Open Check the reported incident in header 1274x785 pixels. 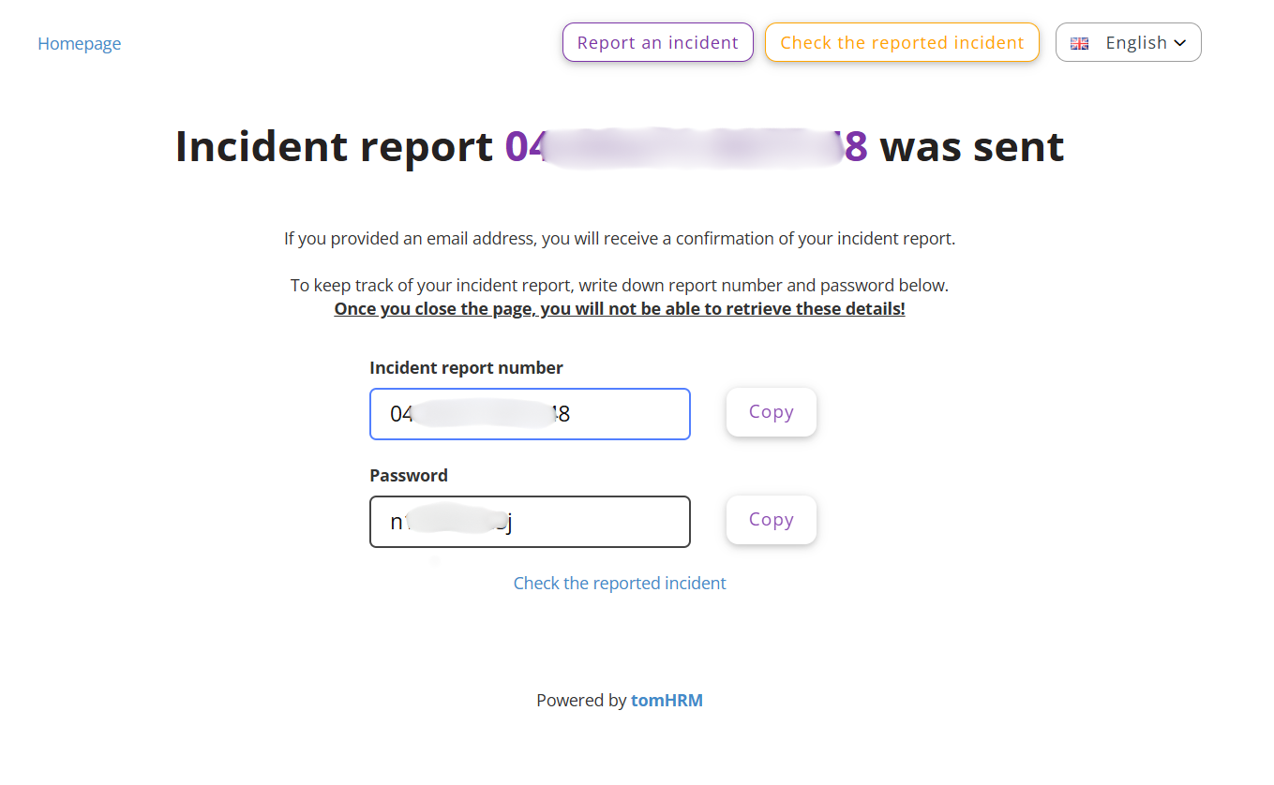tap(902, 42)
